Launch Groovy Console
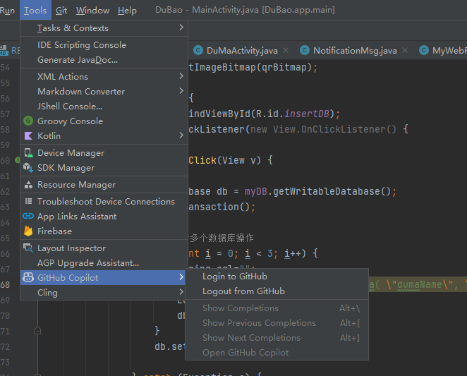This screenshot has width=467, height=376. [x=104, y=121]
